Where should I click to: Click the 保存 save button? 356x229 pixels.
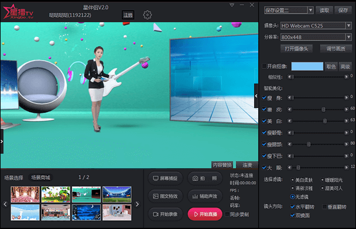(343, 10)
